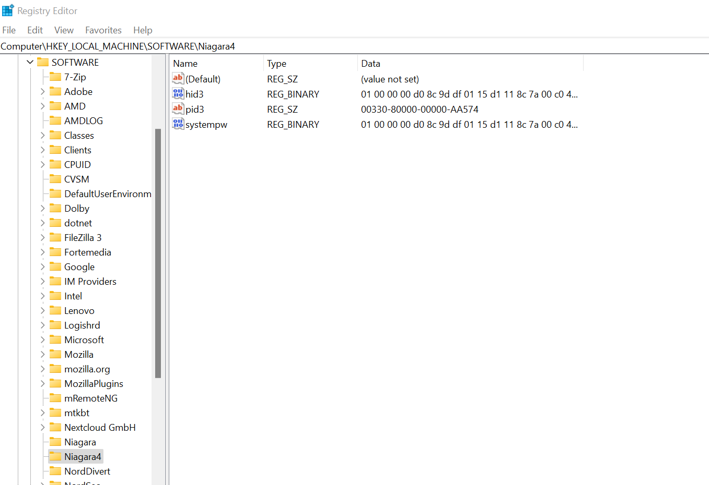Screen dimensions: 709x485
Task: Expand the Microsoft key
Action: pyautogui.click(x=42, y=339)
